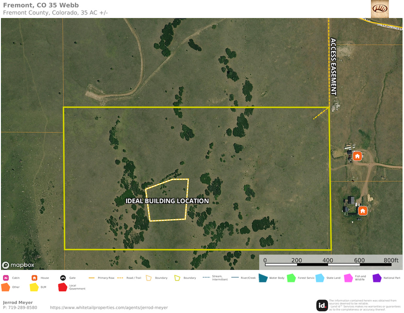Click the ACCESS EASEMENT label
Screen dimensions: 404x313
point(333,67)
